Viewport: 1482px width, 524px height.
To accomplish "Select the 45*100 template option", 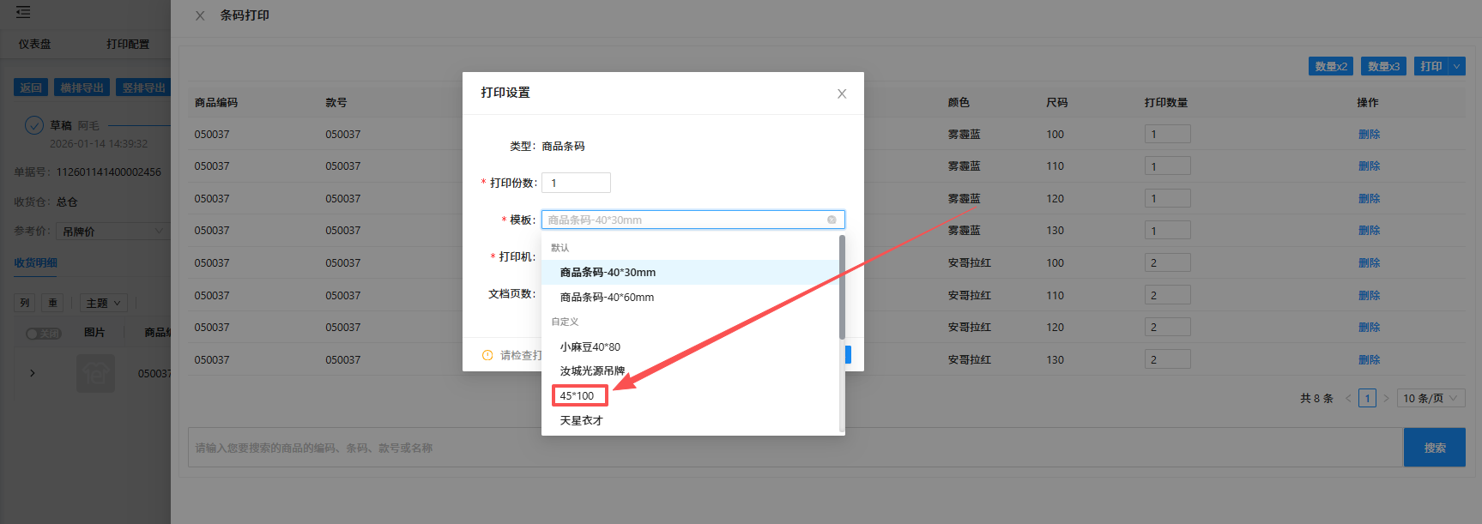I will tap(578, 395).
